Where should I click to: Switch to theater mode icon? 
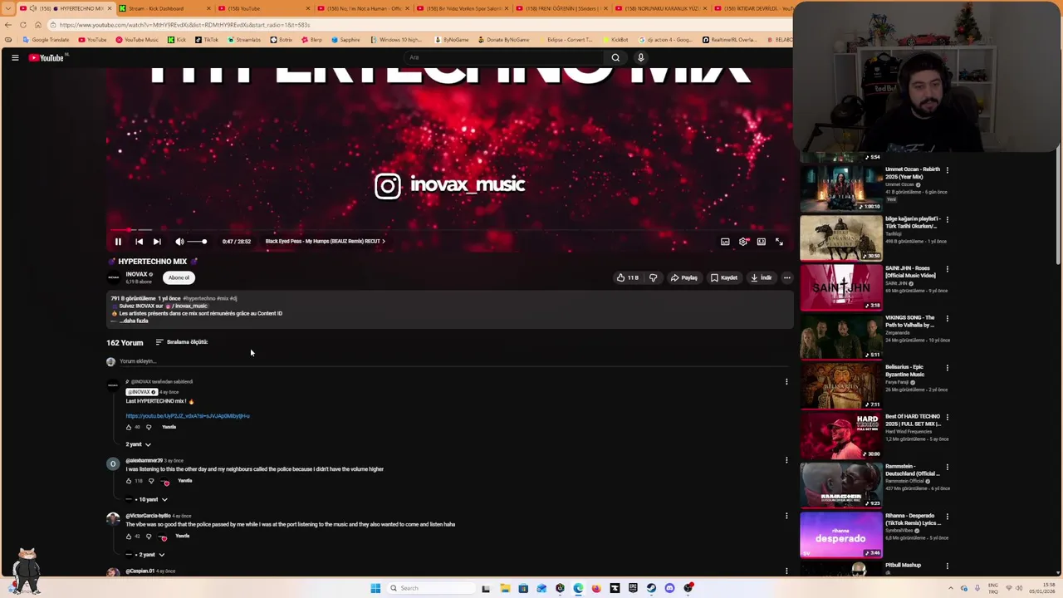[761, 242]
